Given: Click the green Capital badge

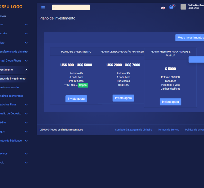Looking at the screenshot, I should point(83,85).
